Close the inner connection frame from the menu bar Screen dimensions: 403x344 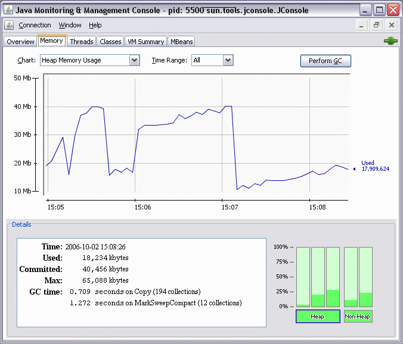pos(391,25)
